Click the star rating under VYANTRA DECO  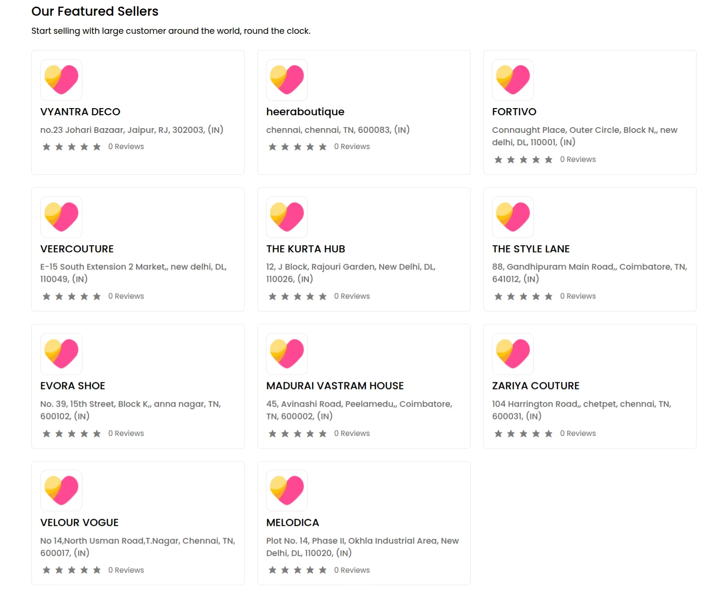click(71, 147)
